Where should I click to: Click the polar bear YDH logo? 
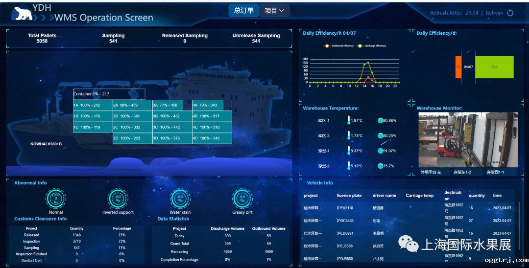(x=21, y=13)
